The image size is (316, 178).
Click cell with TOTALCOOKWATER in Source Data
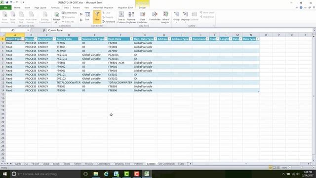(69, 83)
